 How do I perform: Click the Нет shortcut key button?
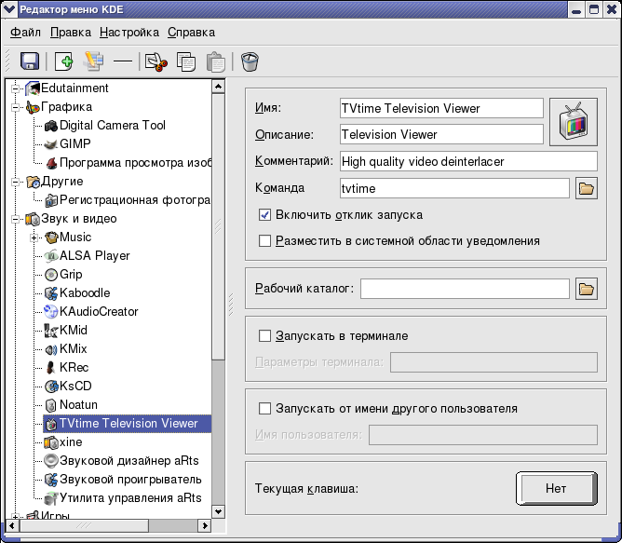click(557, 488)
